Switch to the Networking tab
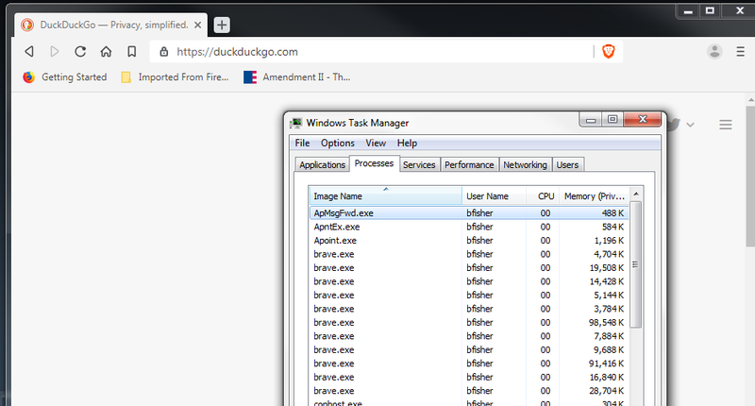The height and width of the screenshot is (406, 755). 526,164
